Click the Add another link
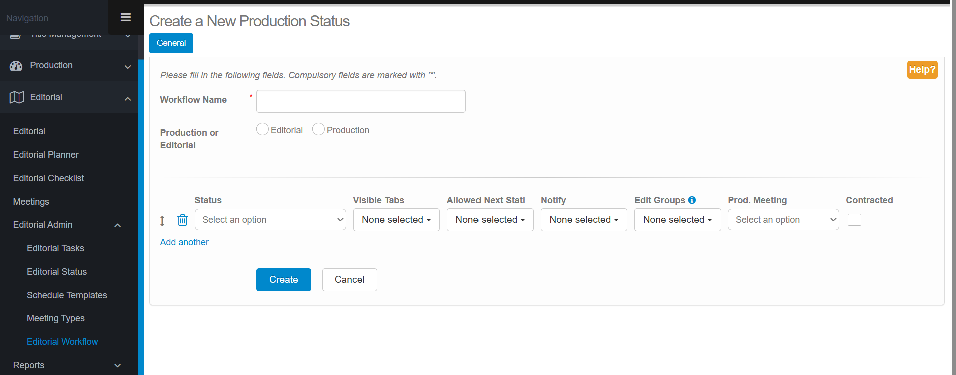Image resolution: width=956 pixels, height=375 pixels. [184, 242]
